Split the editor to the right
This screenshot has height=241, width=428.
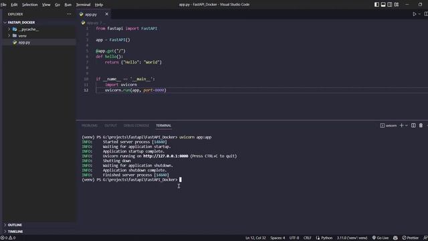(x=426, y=14)
